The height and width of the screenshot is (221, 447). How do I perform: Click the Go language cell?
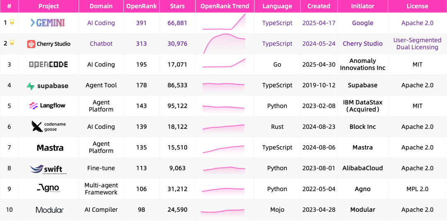click(x=277, y=65)
